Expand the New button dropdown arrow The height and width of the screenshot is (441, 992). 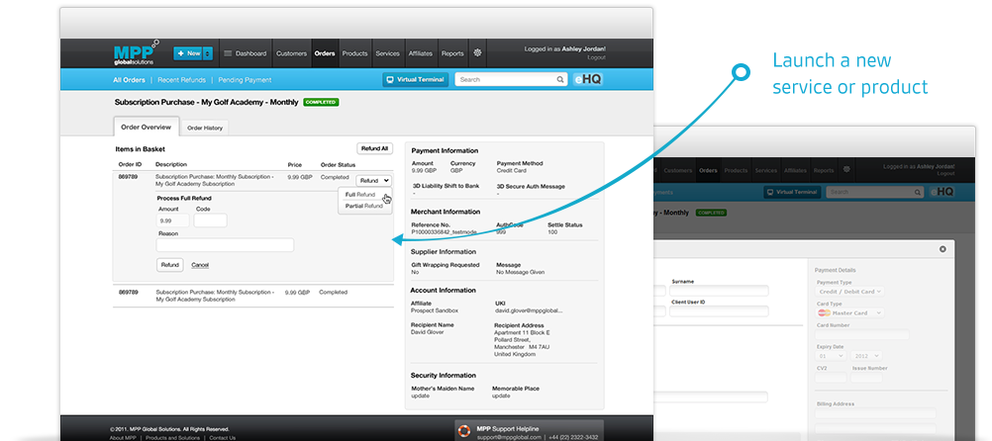click(208, 53)
